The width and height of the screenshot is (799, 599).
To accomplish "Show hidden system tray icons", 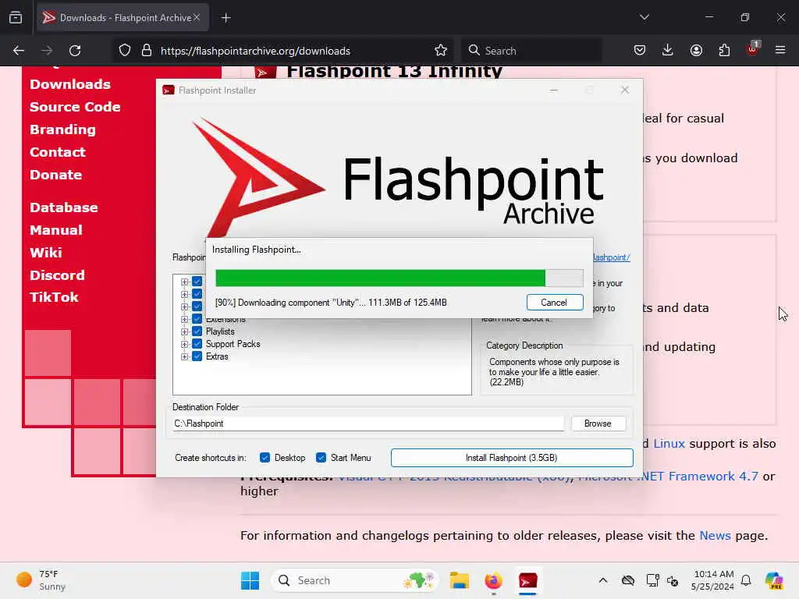I will [x=603, y=580].
